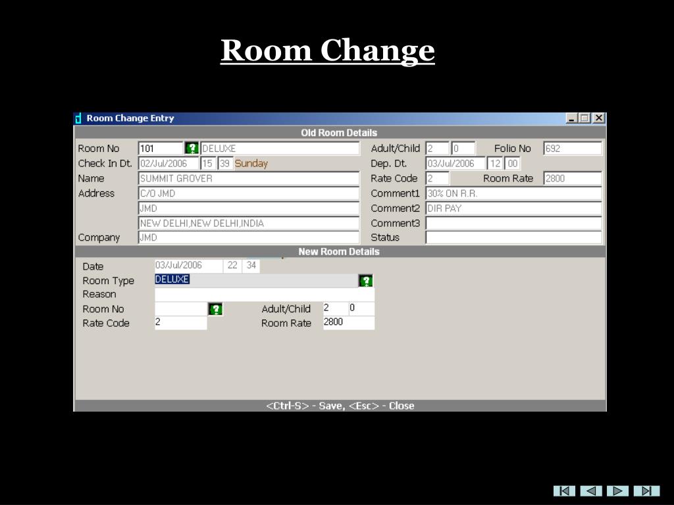Viewport: 674px width, 505px height.
Task: Click Address line C/O JMD
Action: click(248, 193)
